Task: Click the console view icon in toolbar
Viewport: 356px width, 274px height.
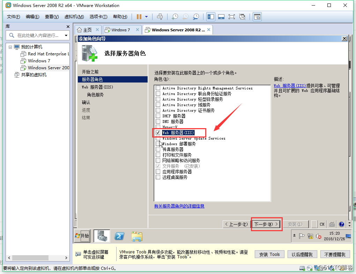Action: 257,17
